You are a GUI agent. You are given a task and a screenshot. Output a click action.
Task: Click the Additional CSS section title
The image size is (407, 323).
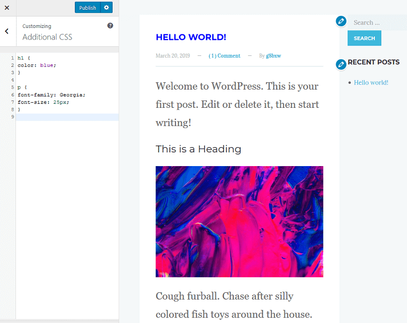47,37
